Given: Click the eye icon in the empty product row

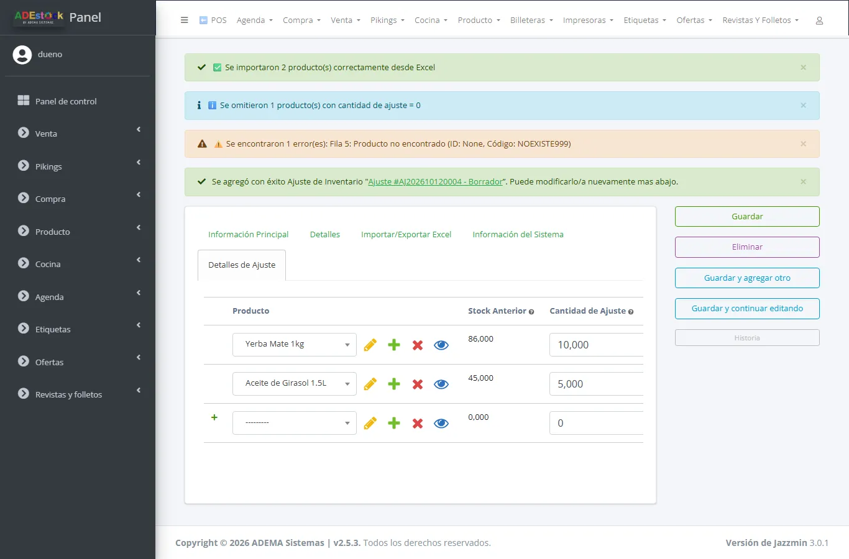Looking at the screenshot, I should (x=441, y=423).
